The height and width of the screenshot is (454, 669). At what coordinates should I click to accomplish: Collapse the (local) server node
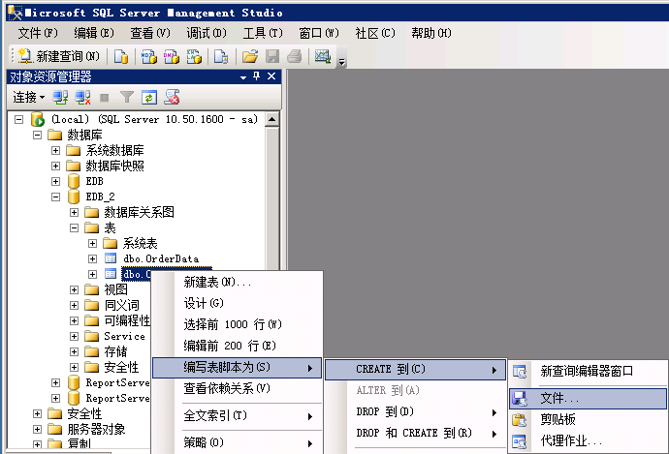(18, 120)
